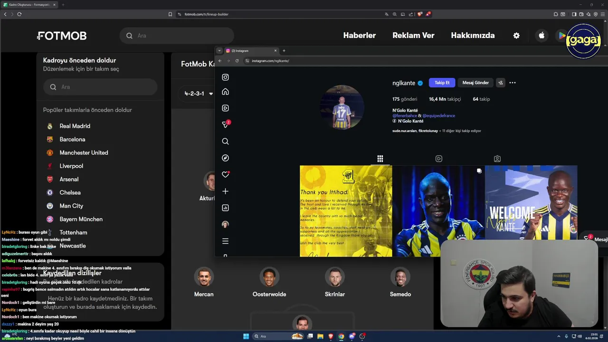Open nglkante profile options three dots
Image resolution: width=608 pixels, height=342 pixels.
click(512, 83)
